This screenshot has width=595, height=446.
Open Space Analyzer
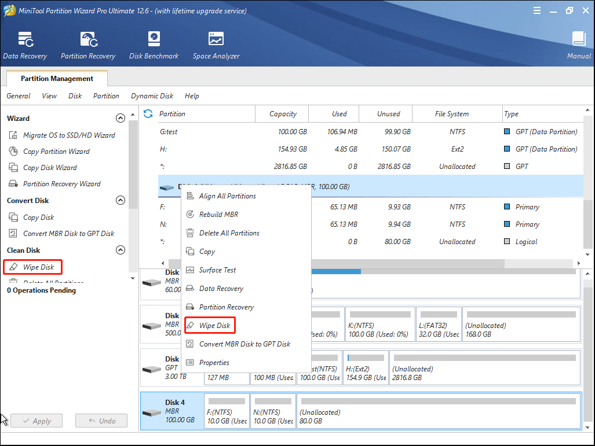(x=216, y=46)
